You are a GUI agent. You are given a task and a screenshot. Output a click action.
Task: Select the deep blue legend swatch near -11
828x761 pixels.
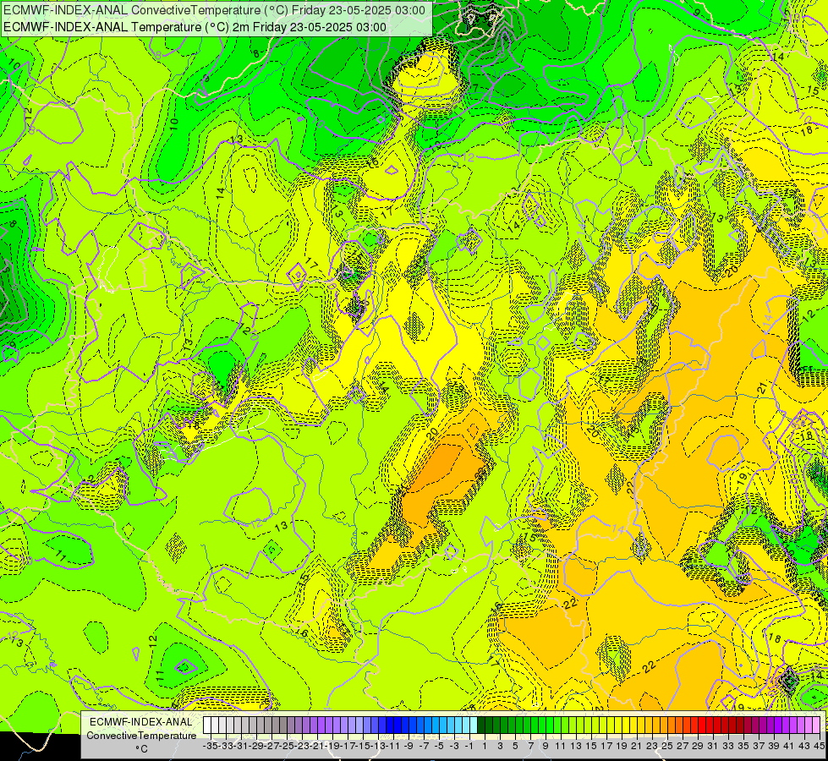390,725
